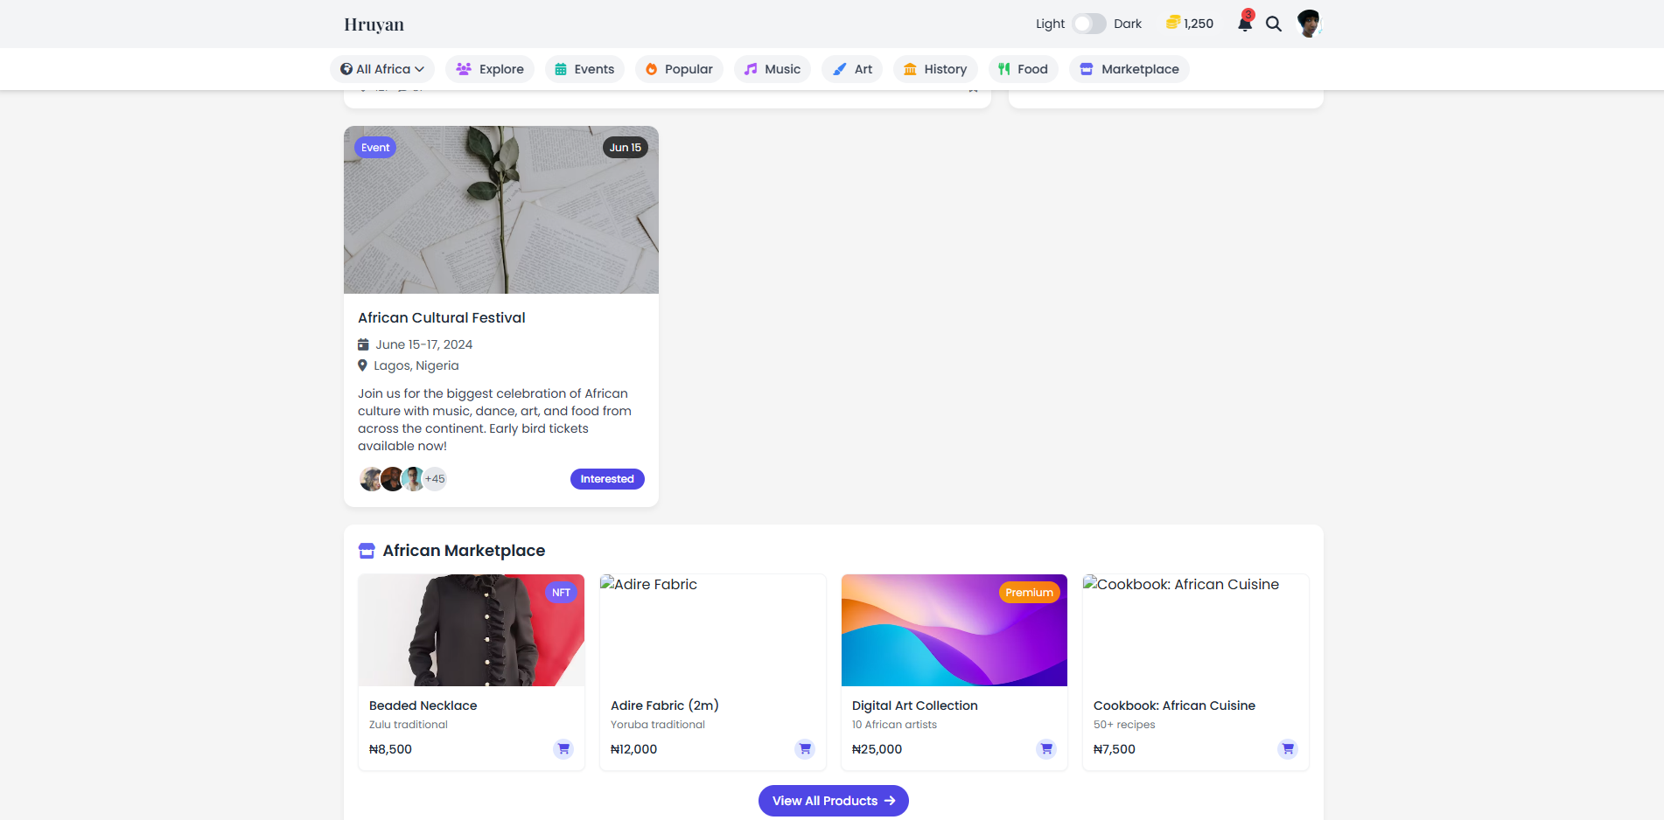Click the search magnifier icon
The height and width of the screenshot is (820, 1664).
click(x=1274, y=24)
